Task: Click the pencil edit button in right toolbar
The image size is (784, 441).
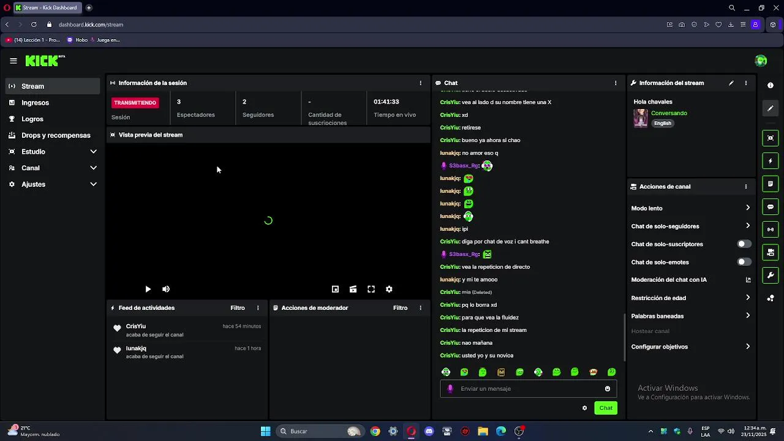Action: click(x=771, y=108)
